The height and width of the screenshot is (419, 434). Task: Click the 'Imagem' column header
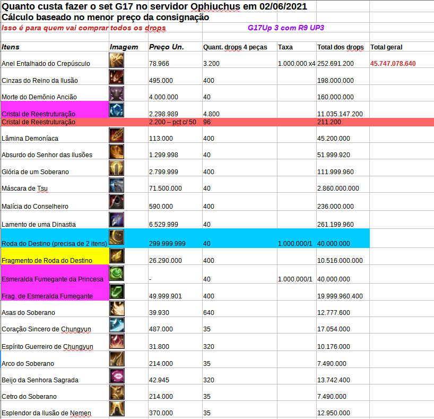pos(128,47)
